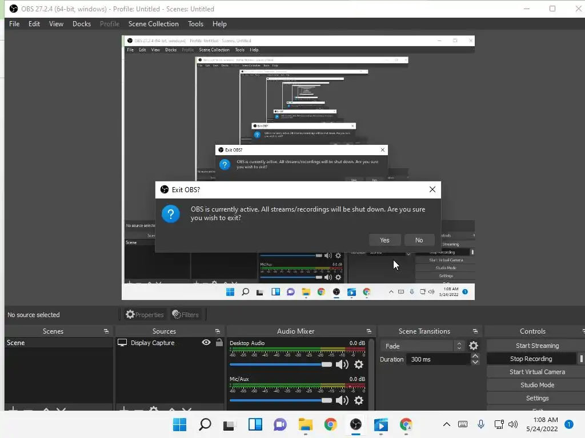Image resolution: width=585 pixels, height=438 pixels.
Task: Open Widgets from the taskbar
Action: (x=255, y=424)
